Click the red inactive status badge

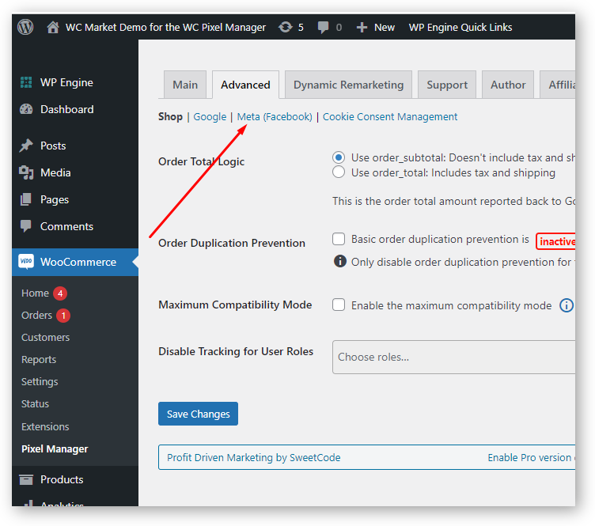pos(556,241)
